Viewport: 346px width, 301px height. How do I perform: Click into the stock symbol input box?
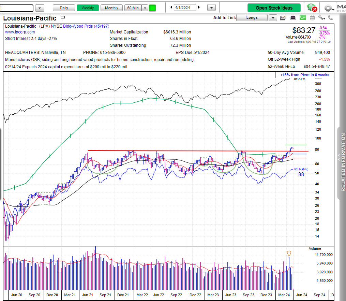[17, 8]
